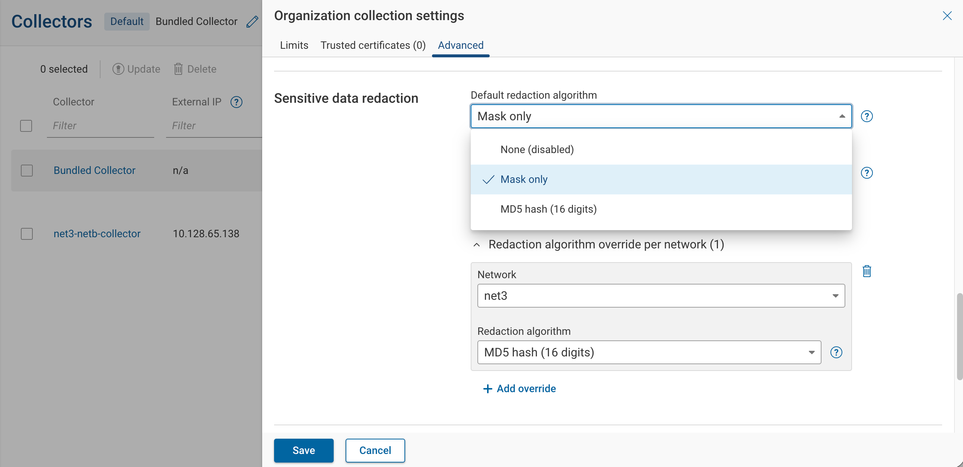Open the Network net3 dropdown
This screenshot has height=467, width=963.
tap(661, 296)
